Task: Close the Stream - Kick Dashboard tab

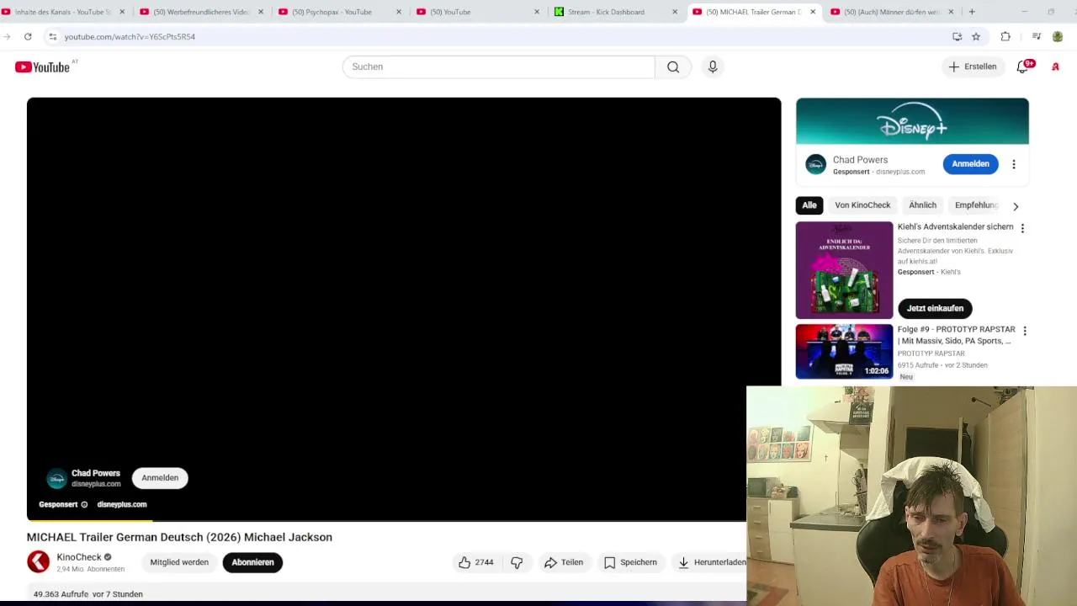Action: point(675,12)
